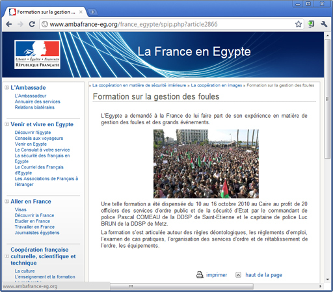Click the vertical scrollbar down arrow
This screenshot has height=292, width=333.
tap(327, 279)
